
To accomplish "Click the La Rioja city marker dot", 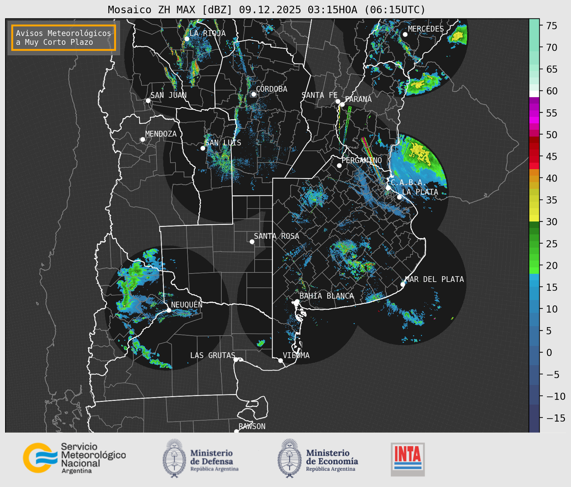I will (x=187, y=39).
